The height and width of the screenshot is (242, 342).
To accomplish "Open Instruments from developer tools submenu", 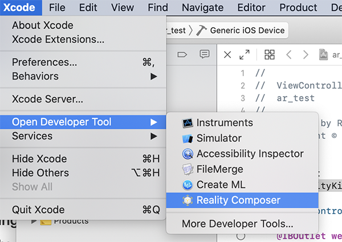I will click(225, 122).
